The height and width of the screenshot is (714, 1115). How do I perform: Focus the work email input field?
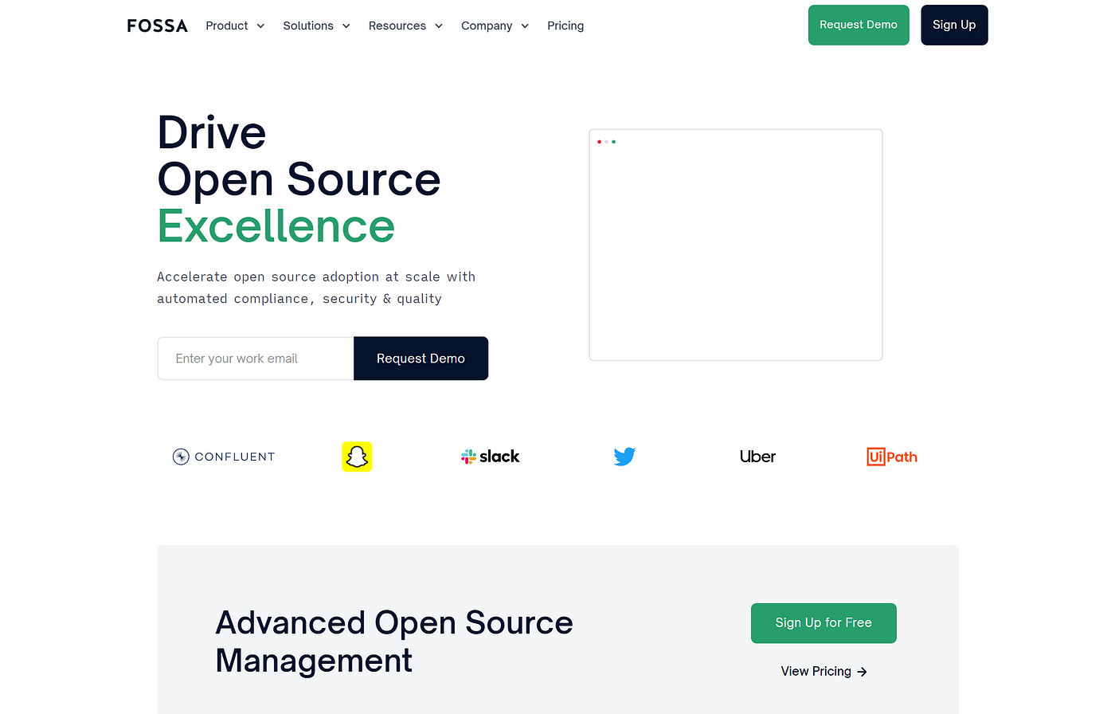256,359
